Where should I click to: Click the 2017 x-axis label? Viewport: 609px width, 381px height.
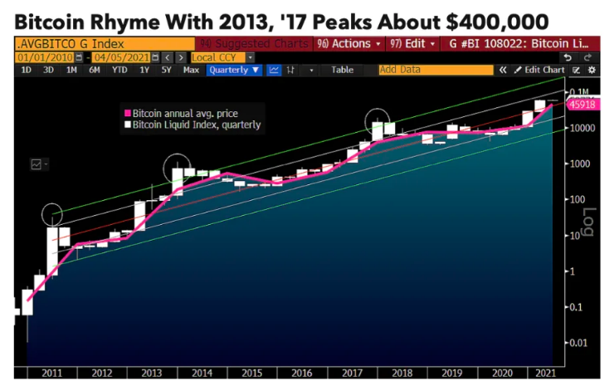(x=352, y=374)
